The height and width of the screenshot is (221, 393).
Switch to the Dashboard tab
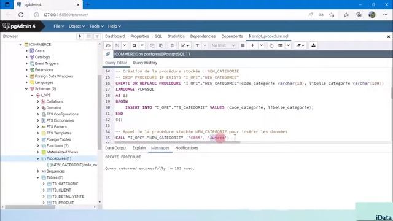(115, 36)
